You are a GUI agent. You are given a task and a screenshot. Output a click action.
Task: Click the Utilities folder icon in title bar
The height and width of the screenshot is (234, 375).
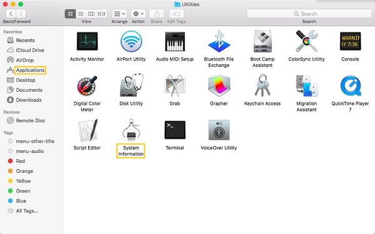coord(177,4)
